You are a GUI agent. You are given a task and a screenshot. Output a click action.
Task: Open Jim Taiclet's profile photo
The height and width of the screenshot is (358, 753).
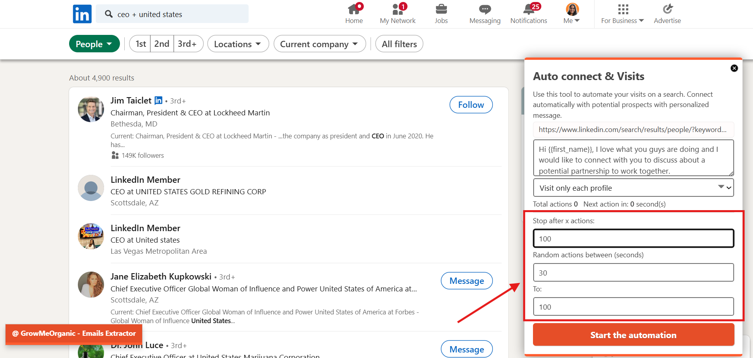tap(91, 109)
